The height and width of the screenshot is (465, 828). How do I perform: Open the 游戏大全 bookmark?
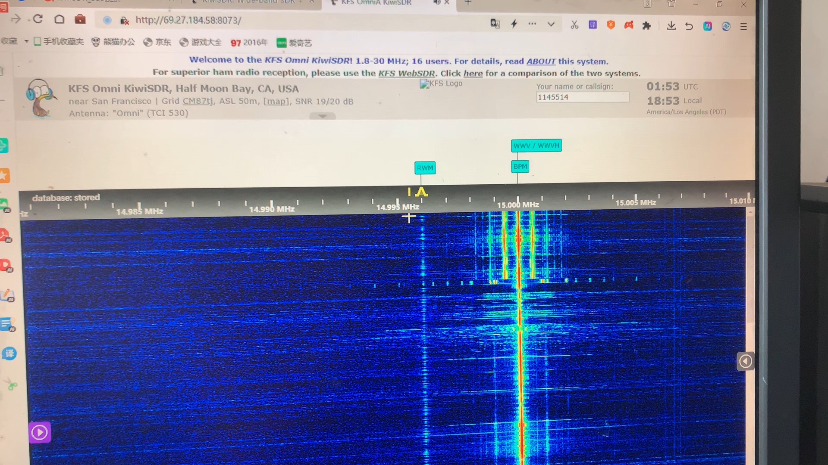click(x=201, y=42)
